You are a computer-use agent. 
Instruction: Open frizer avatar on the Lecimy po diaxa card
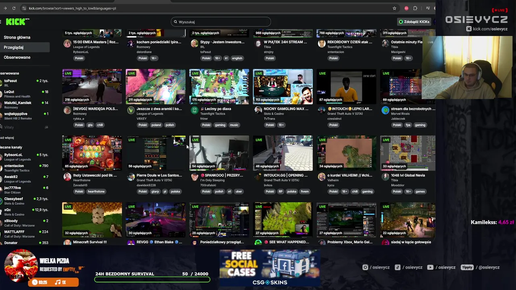pyautogui.click(x=194, y=110)
